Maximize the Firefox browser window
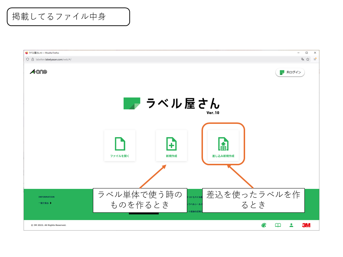Screen dimensions: 343x257 tap(307, 52)
